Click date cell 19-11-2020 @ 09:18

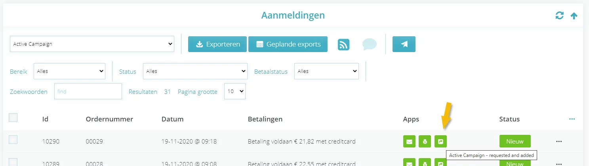189,141
